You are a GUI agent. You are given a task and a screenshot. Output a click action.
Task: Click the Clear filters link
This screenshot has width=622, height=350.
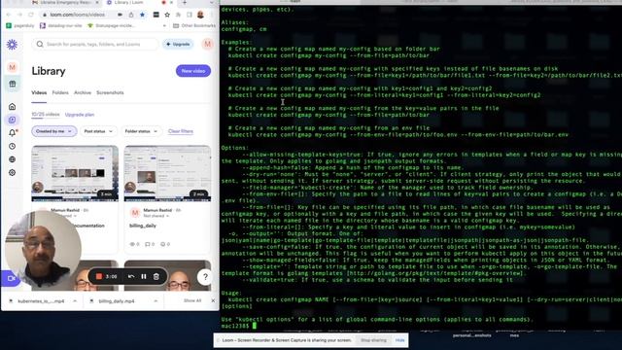(x=181, y=131)
